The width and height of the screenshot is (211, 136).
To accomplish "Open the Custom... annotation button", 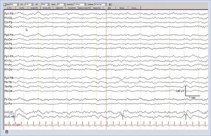I will pos(134,8).
